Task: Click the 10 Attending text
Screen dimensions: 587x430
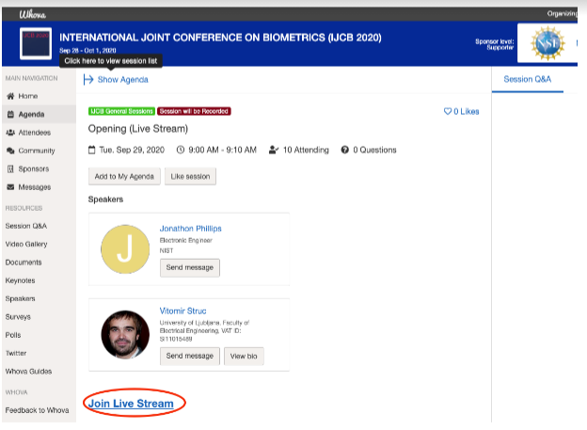Action: tap(306, 150)
